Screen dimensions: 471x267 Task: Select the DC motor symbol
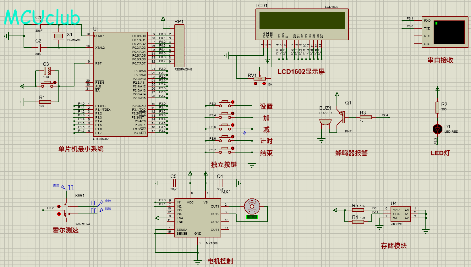coord(252,206)
